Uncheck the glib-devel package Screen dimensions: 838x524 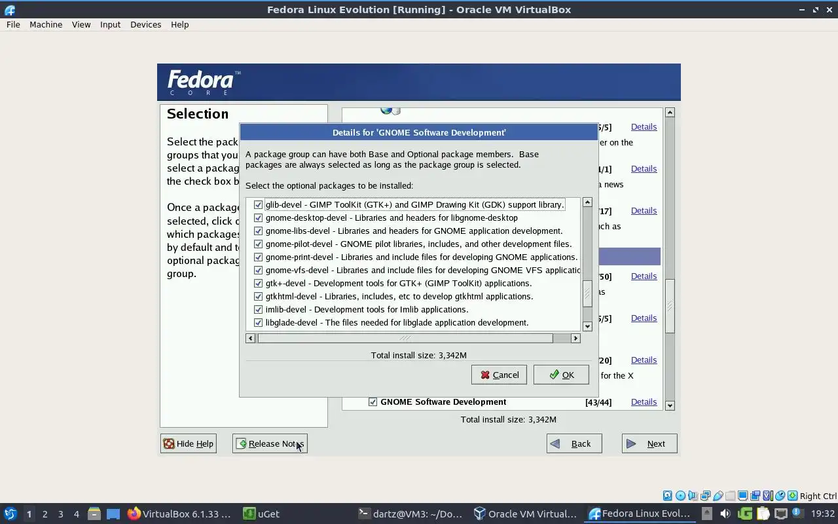tap(258, 204)
